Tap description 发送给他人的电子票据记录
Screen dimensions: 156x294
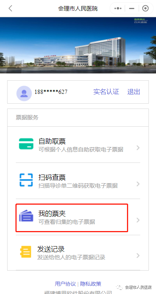click(71, 257)
